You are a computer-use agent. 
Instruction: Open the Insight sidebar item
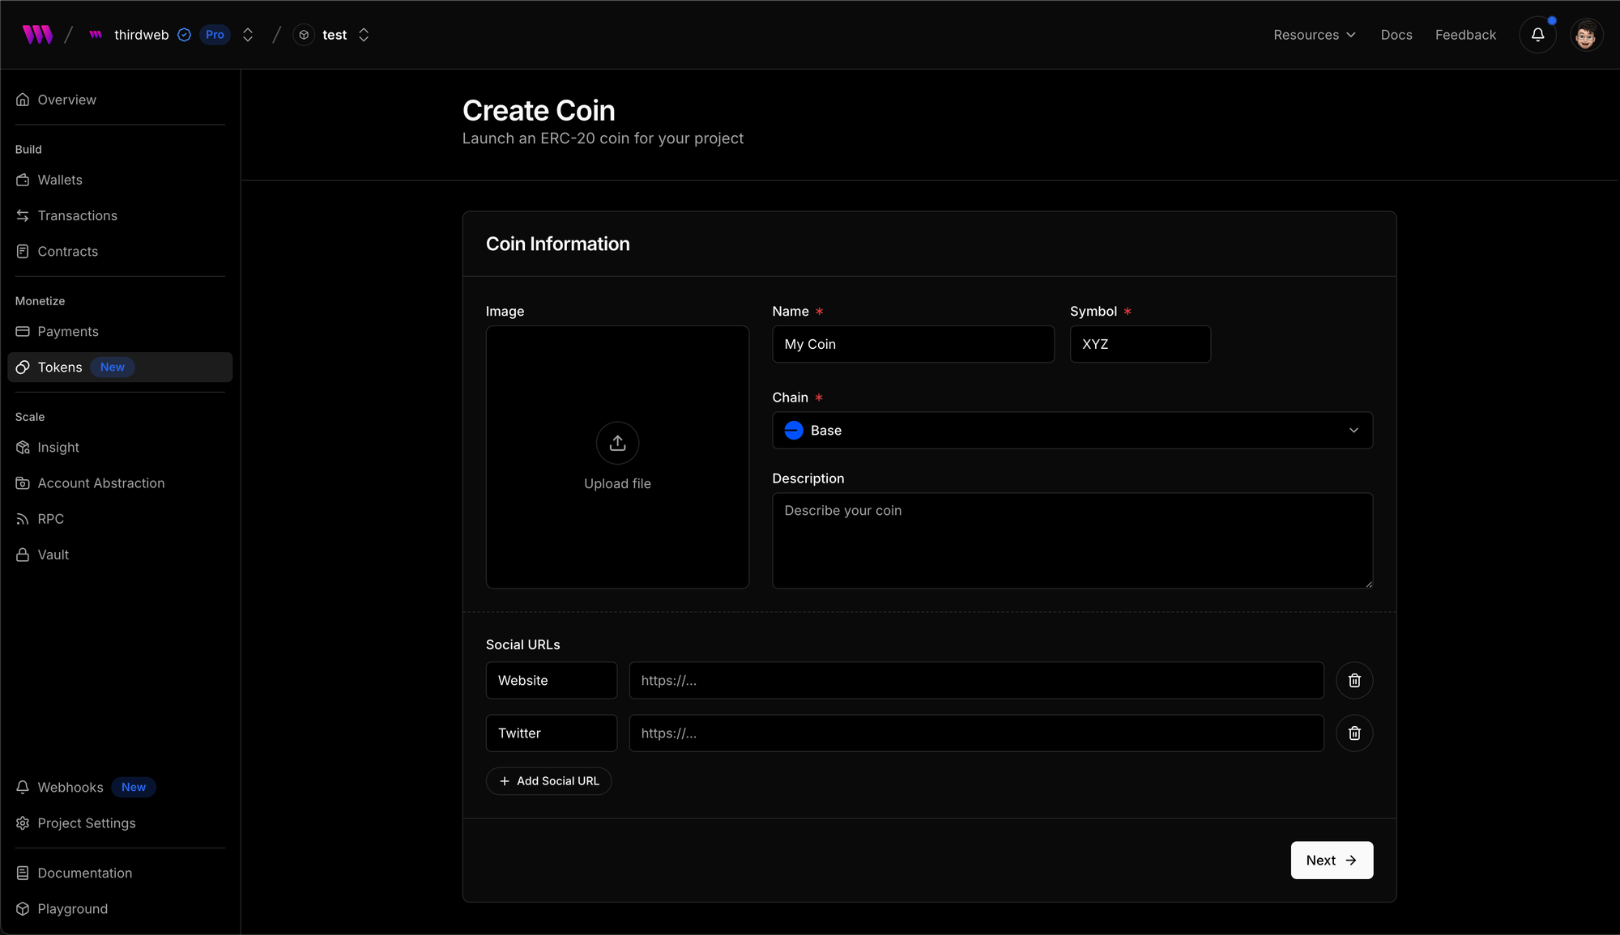(58, 448)
